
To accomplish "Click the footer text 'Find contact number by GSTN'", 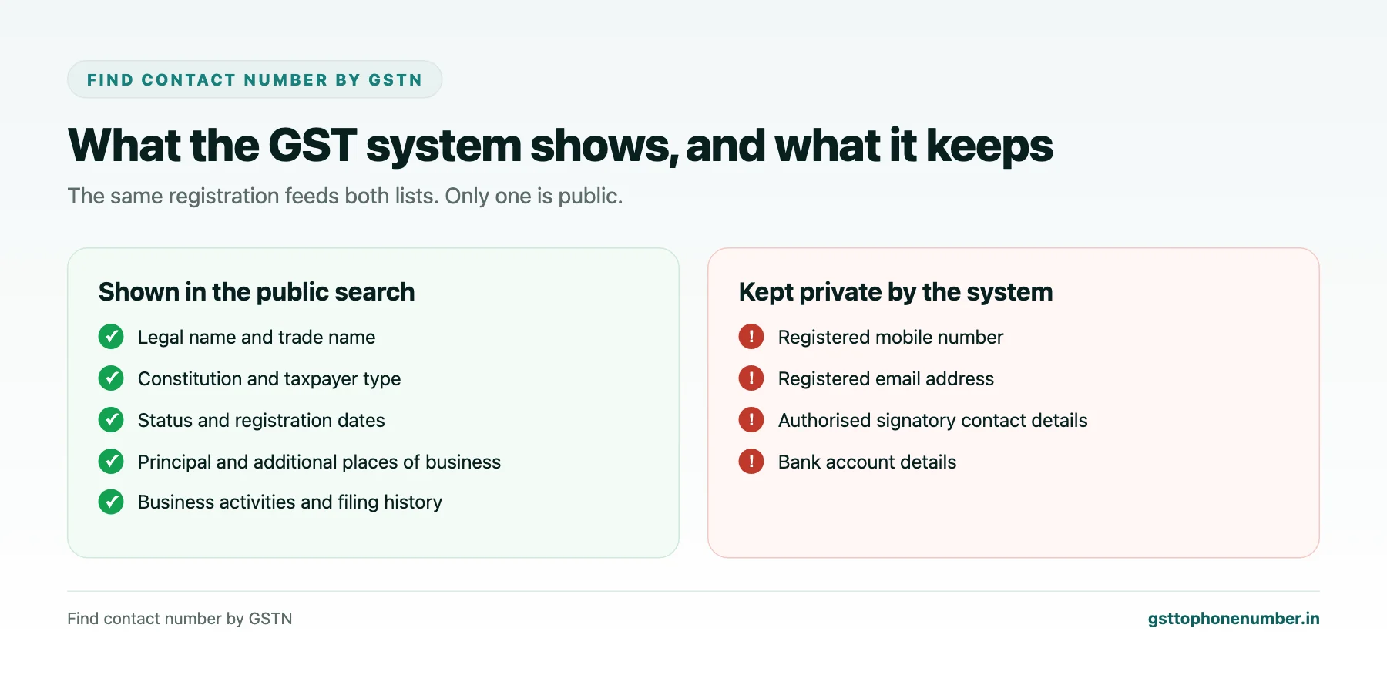I will point(180,619).
